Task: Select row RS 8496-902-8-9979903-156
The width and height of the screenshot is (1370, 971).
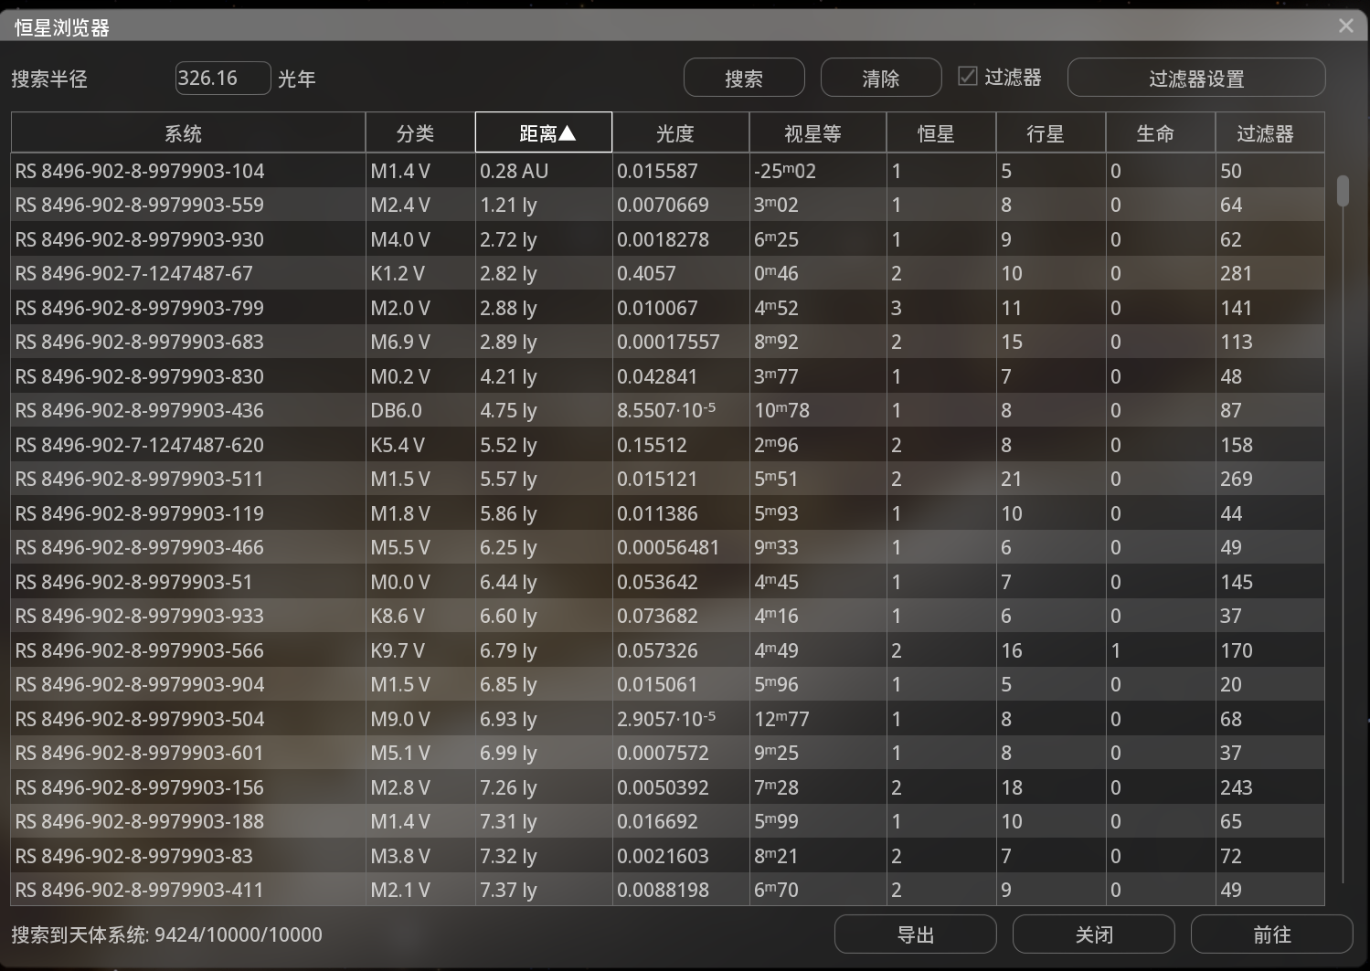Action: (x=668, y=787)
